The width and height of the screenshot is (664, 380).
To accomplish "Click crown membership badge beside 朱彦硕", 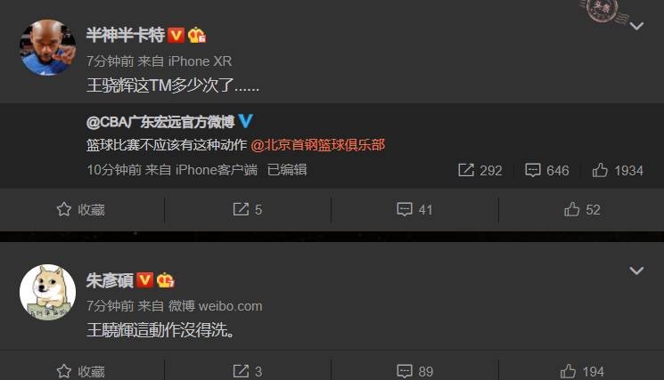I will [166, 280].
